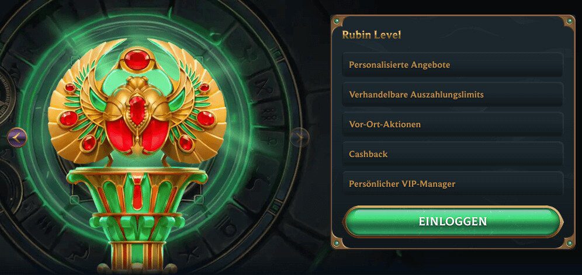Select Verhandelbare Auszahlungslimits entry
The image size is (582, 275).
452,94
